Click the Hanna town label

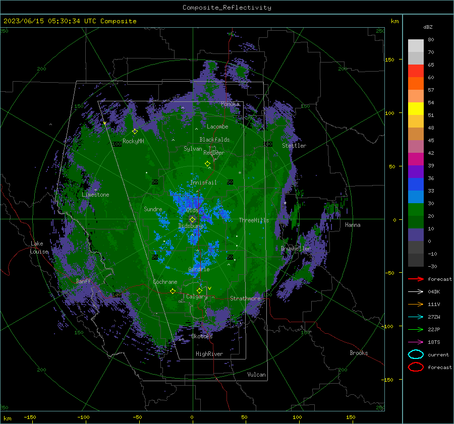353,225
